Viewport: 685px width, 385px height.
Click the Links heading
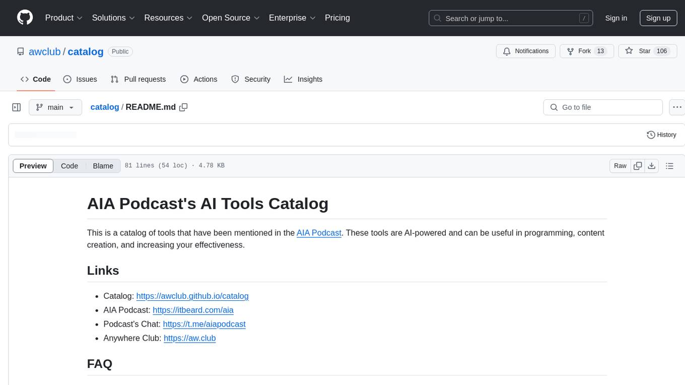coord(103,271)
